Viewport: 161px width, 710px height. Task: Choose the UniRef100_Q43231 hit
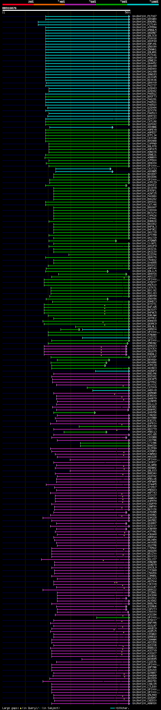pos(144,249)
